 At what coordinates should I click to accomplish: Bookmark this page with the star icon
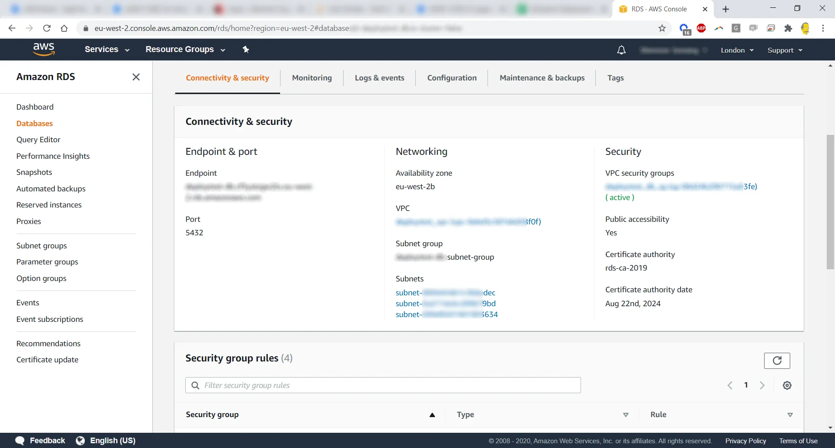coord(662,28)
